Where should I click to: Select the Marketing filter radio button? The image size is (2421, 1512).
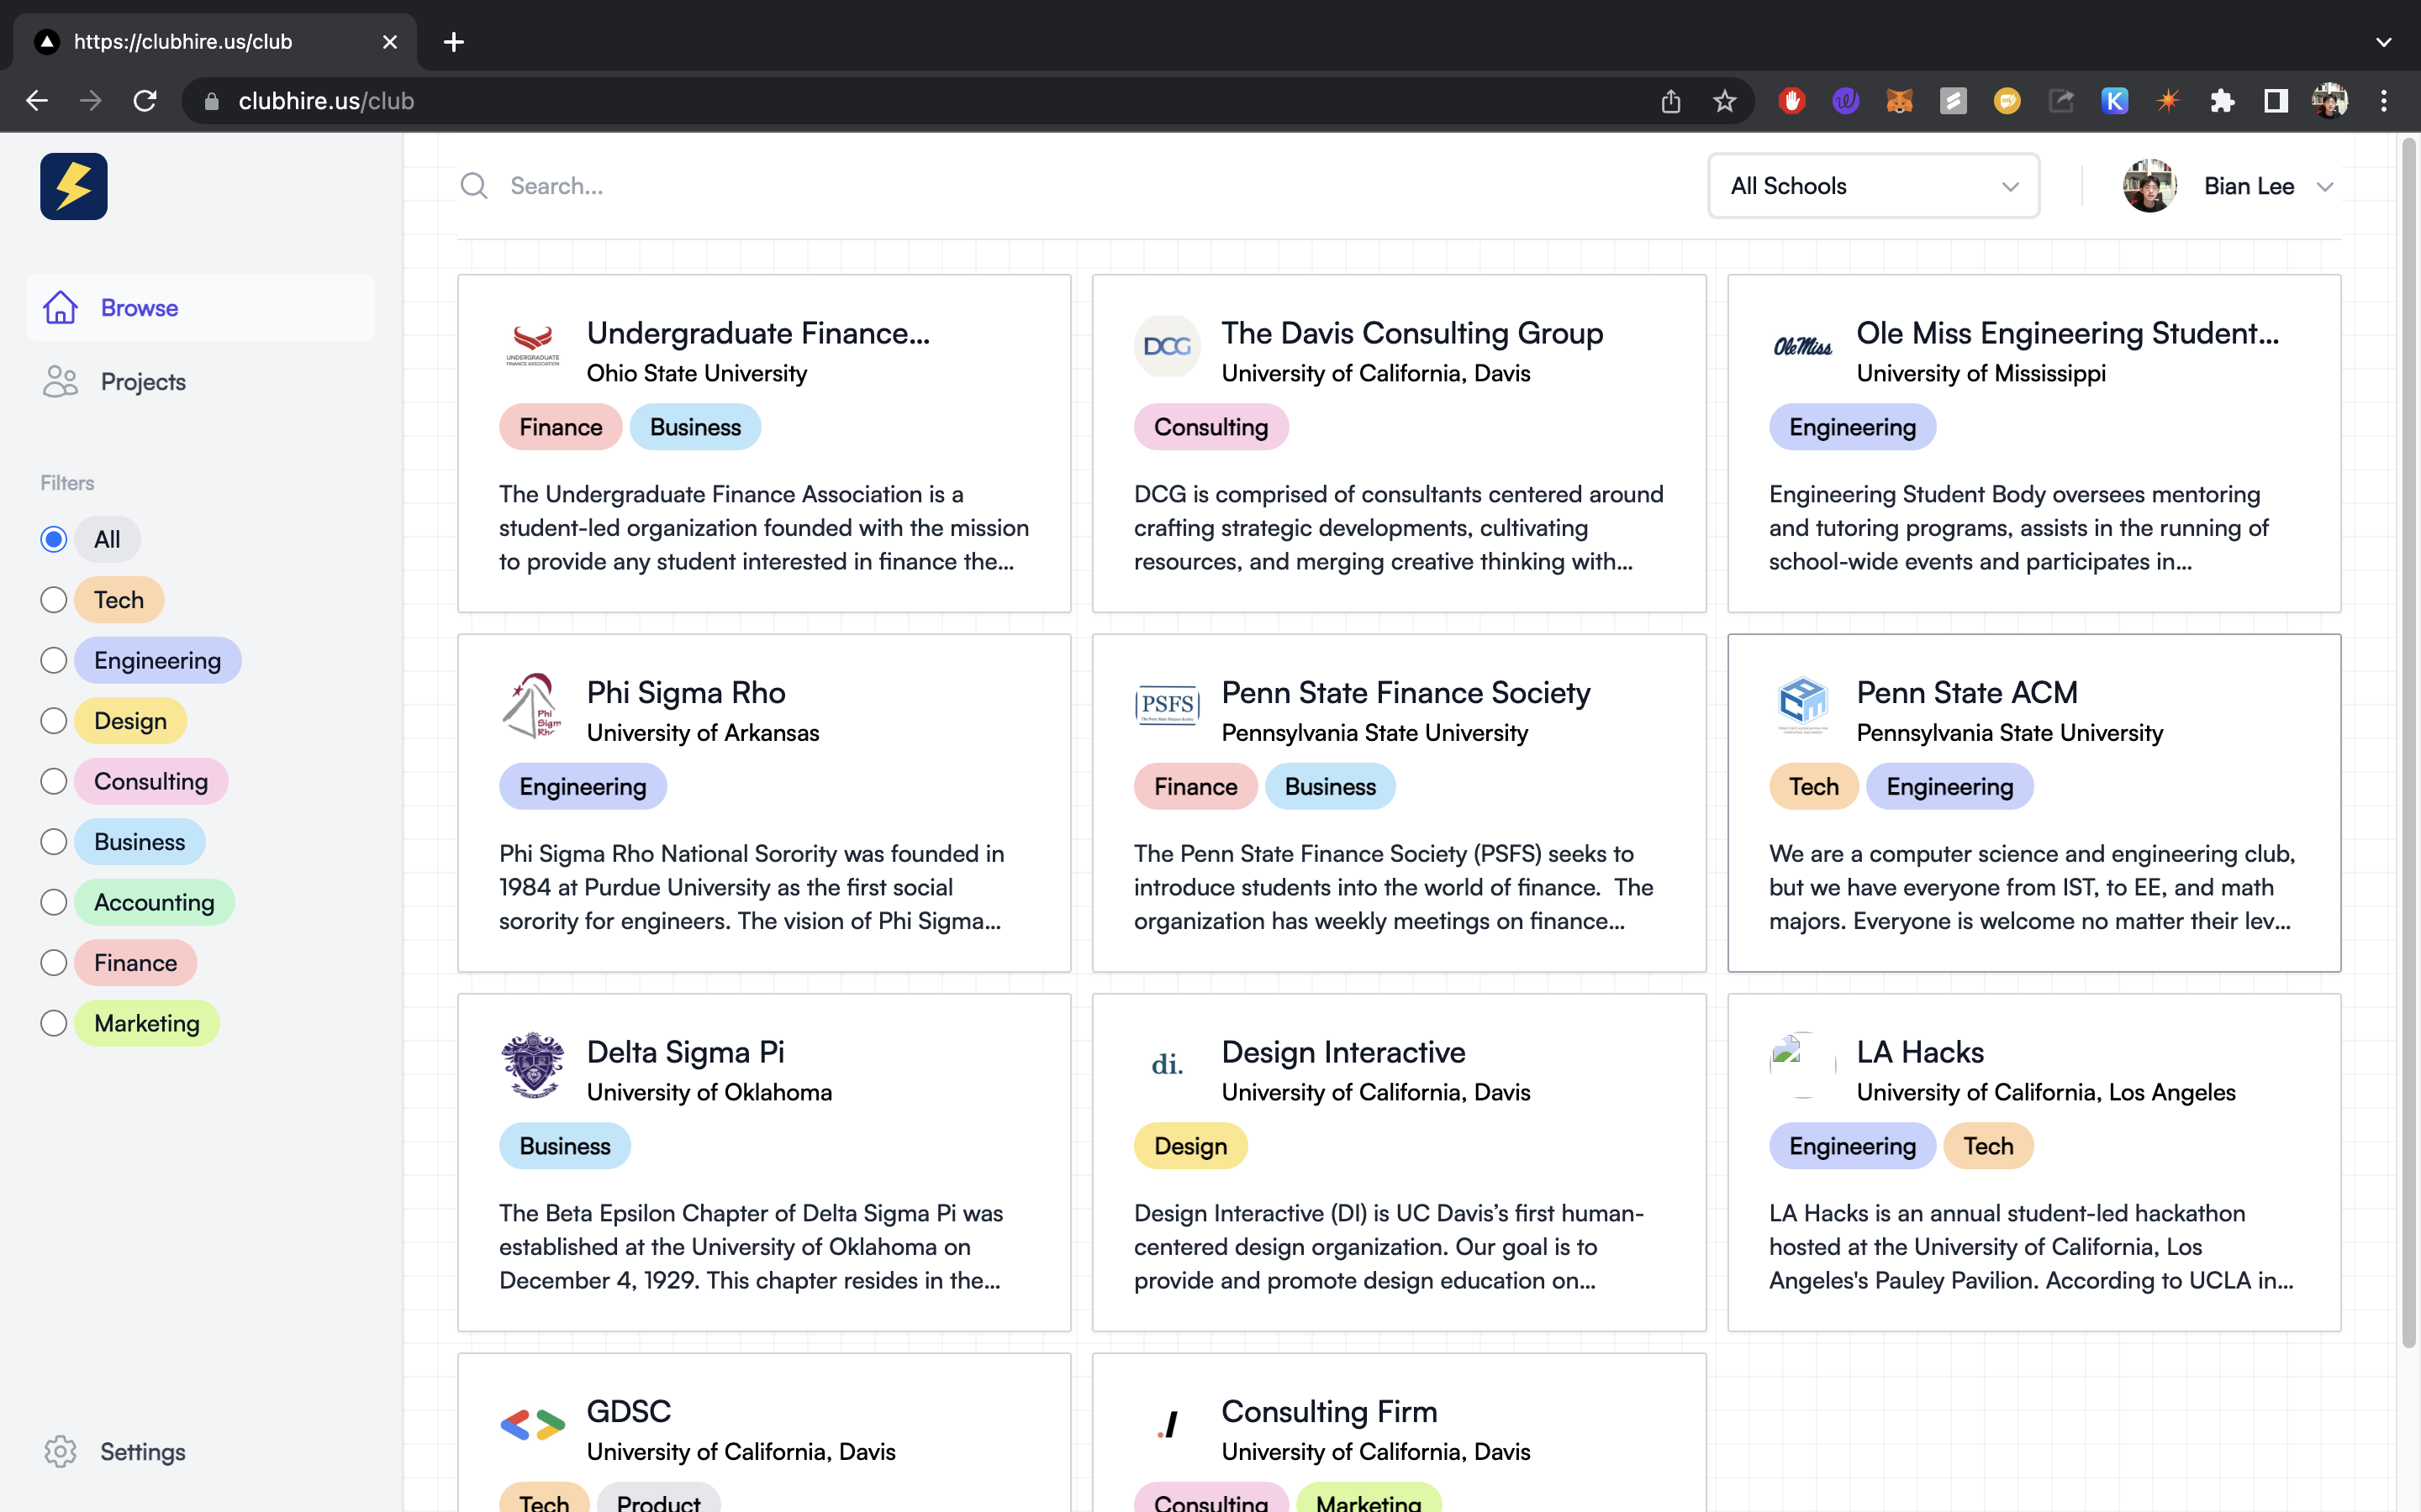pyautogui.click(x=54, y=1023)
